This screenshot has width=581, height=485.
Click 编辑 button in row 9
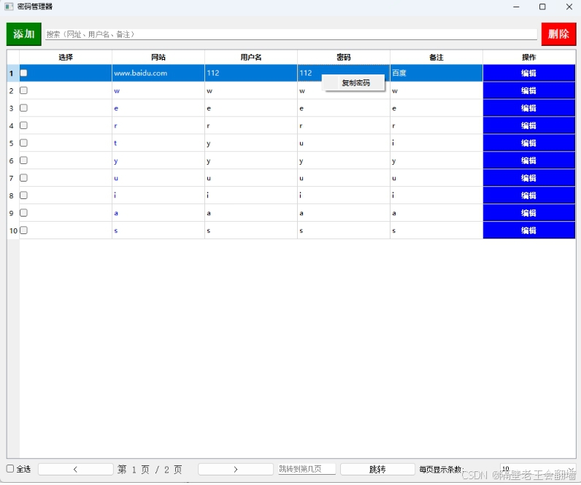pyautogui.click(x=528, y=213)
